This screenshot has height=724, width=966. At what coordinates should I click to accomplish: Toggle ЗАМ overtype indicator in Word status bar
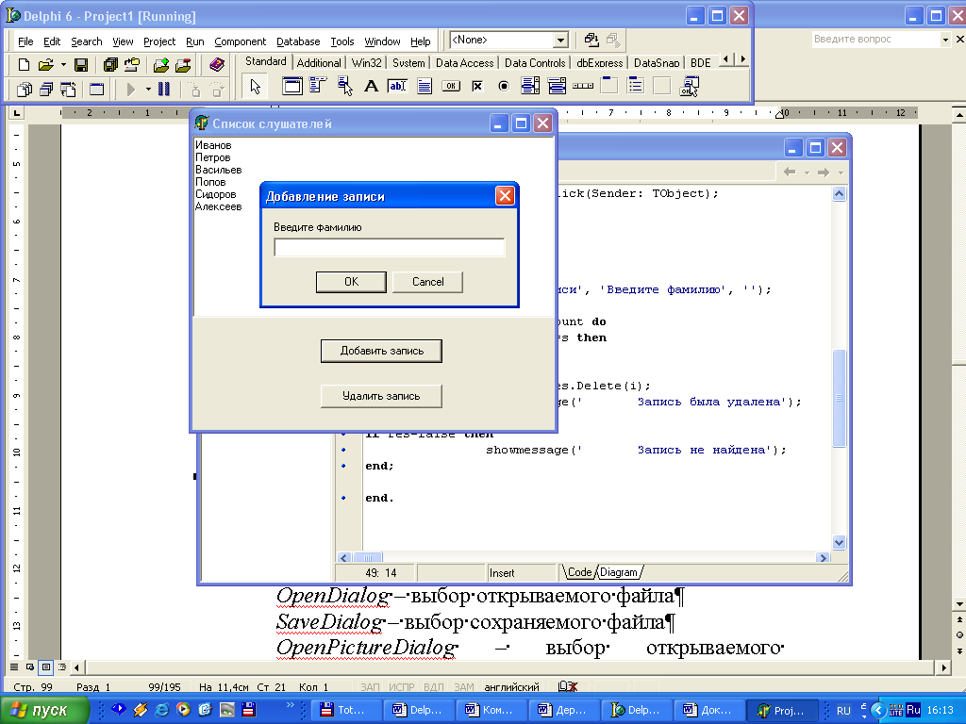(464, 687)
